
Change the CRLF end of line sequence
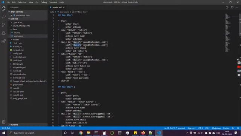click(x=207, y=128)
